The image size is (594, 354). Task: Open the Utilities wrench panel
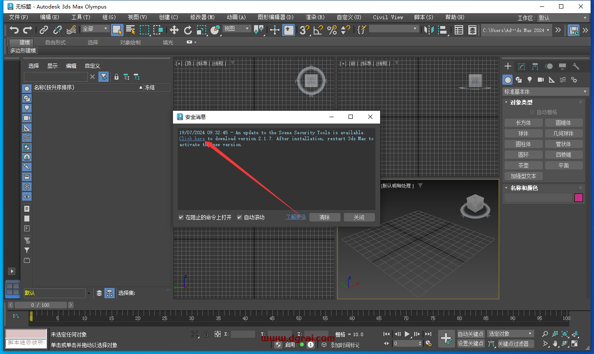[576, 66]
